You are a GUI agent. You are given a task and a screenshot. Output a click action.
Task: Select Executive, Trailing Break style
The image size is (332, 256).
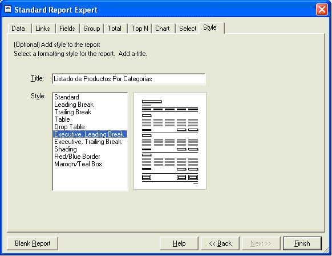click(88, 142)
